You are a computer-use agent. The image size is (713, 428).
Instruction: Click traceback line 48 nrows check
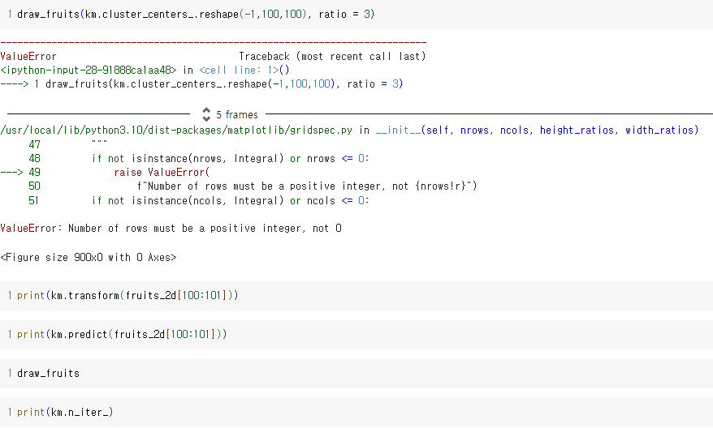click(230, 158)
